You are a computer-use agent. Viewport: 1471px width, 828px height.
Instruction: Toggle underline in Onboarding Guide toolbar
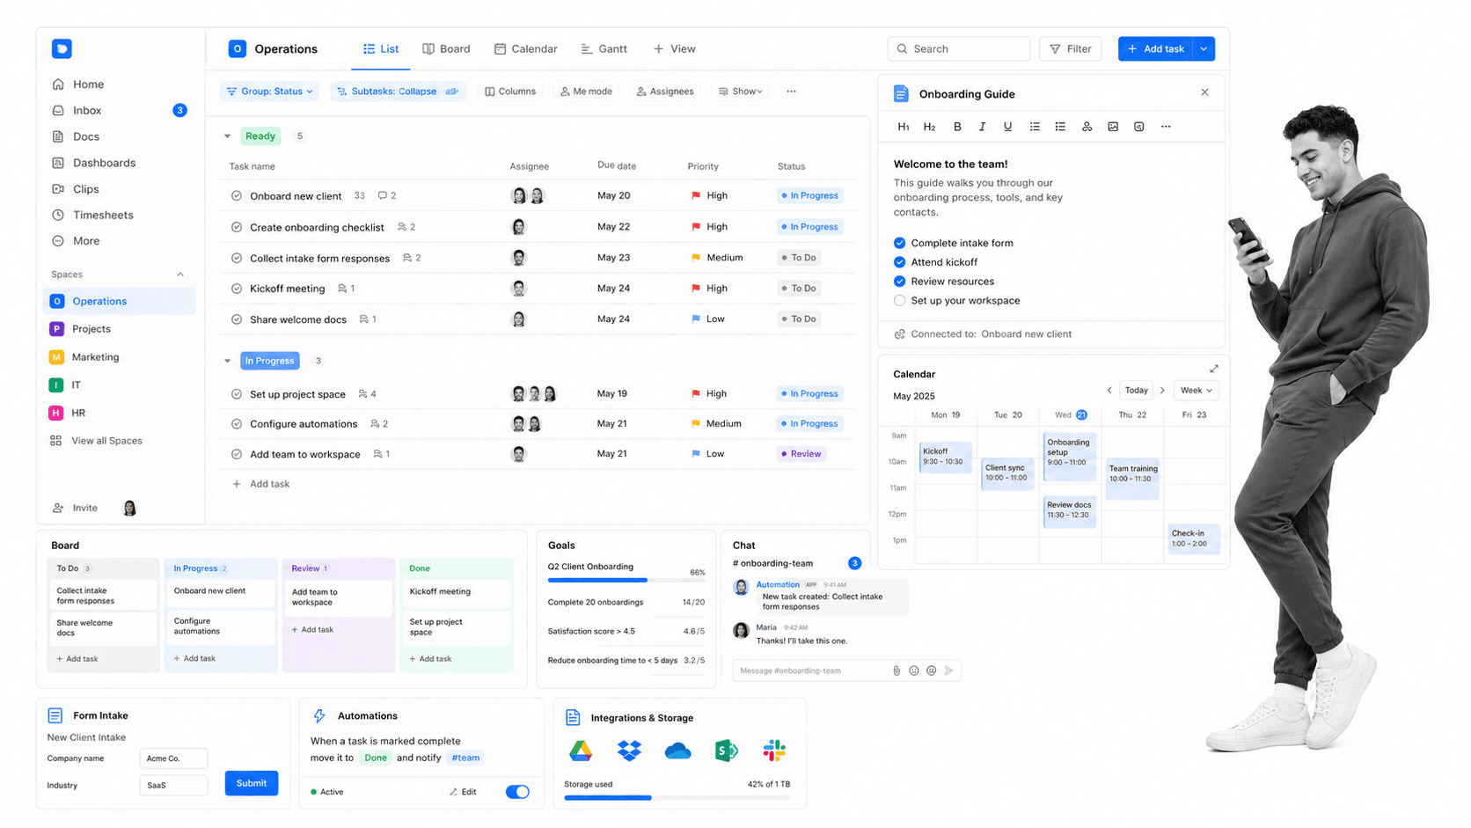point(1007,127)
